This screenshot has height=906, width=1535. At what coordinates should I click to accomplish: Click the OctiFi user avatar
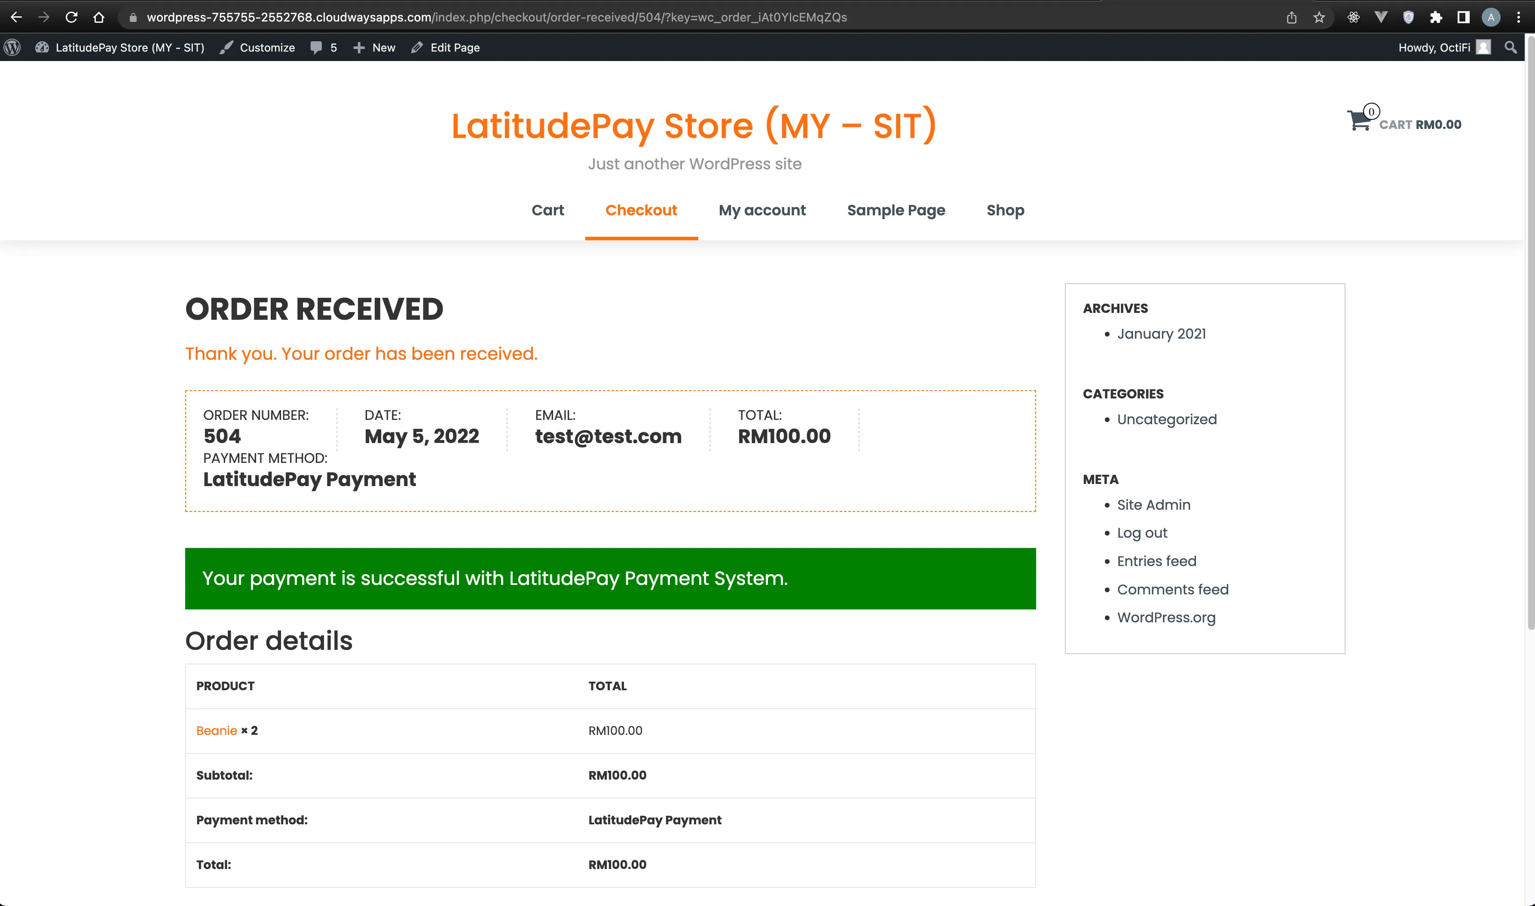pyautogui.click(x=1483, y=48)
